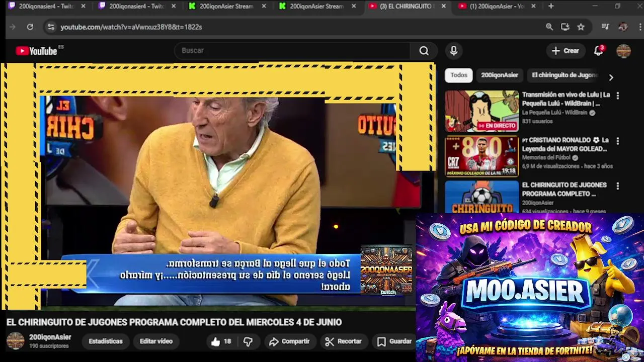The height and width of the screenshot is (362, 644).
Task: Open options menu for CRISTIANO RONALDO video
Action: click(x=618, y=141)
